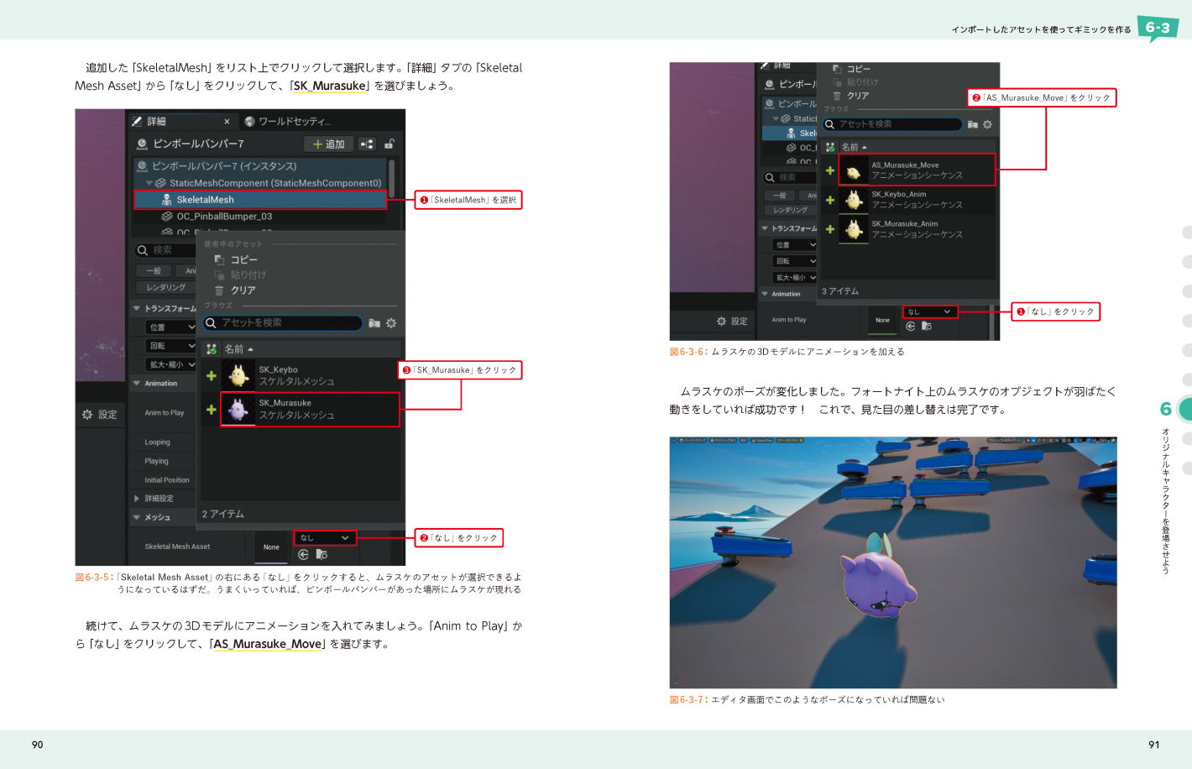Open picker settings gear in figure 6-3-6
Screen dimensions: 1192x769
pos(987,124)
